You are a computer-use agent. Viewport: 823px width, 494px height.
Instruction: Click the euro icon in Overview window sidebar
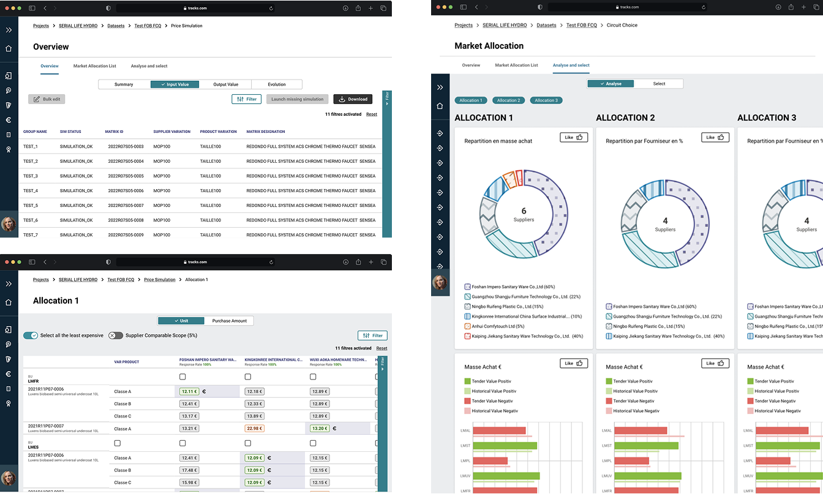tap(9, 120)
